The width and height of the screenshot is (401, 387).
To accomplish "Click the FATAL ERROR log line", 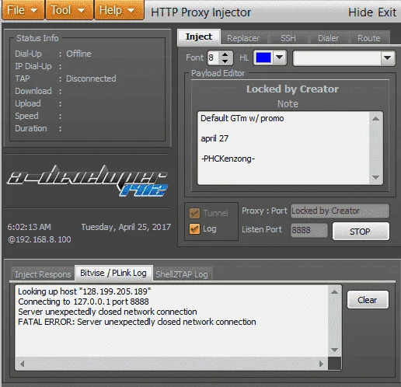I will [x=137, y=322].
